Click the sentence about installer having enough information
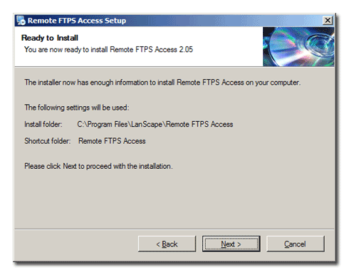 tap(162, 83)
